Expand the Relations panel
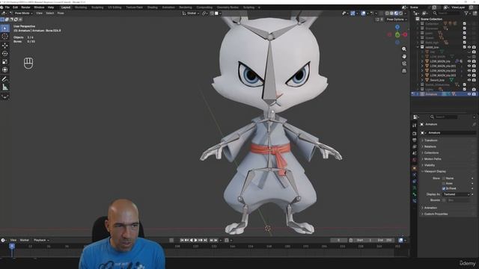Image resolution: width=479 pixels, height=269 pixels. point(430,146)
